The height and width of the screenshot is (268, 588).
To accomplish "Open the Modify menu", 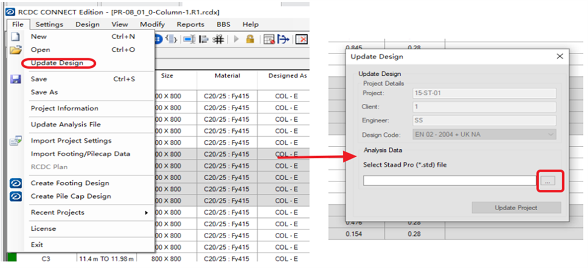I will [152, 24].
